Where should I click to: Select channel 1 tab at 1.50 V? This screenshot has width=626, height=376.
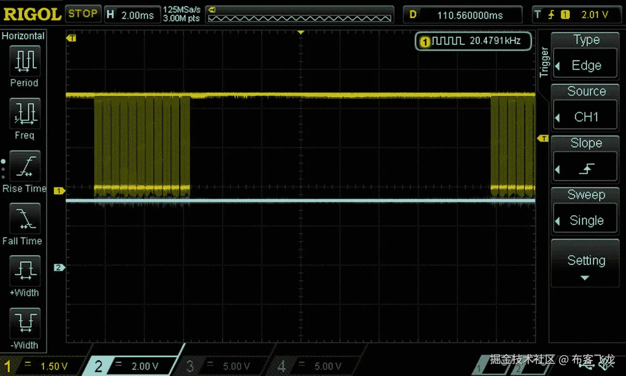(x=42, y=365)
